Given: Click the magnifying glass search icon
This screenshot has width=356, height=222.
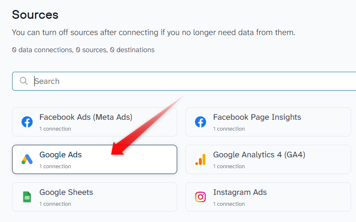Looking at the screenshot, I should pyautogui.click(x=24, y=81).
